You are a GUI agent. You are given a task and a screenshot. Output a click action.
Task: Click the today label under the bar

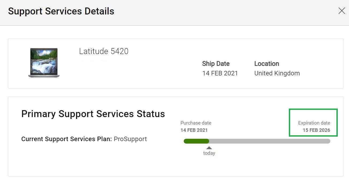coord(209,153)
